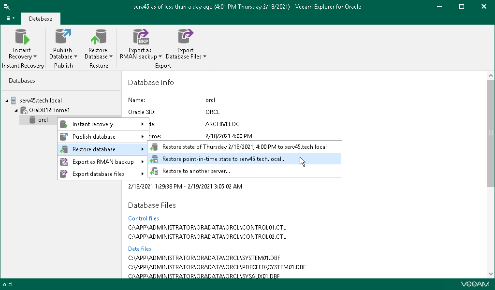Click the Databases pane header
Image resolution: width=495 pixels, height=290 pixels.
22,81
